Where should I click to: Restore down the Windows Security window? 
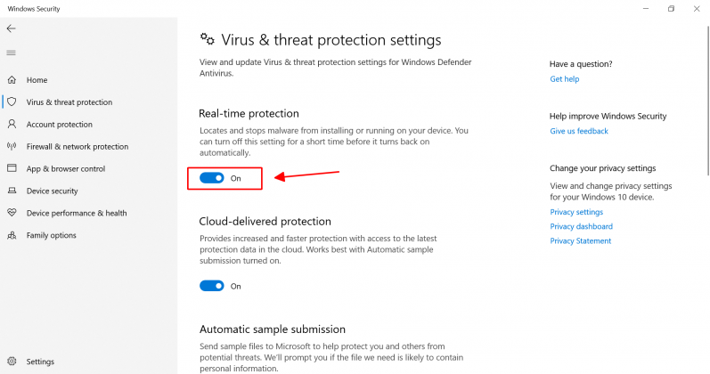pyautogui.click(x=671, y=8)
